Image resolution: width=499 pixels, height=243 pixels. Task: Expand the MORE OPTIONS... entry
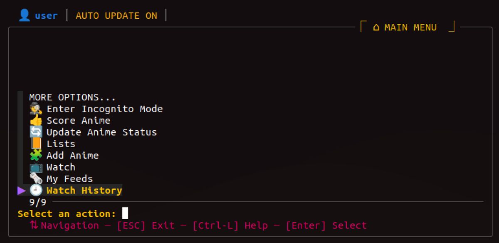(x=72, y=97)
